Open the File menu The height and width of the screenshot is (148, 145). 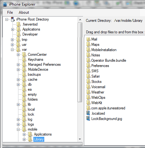[x=10, y=12]
